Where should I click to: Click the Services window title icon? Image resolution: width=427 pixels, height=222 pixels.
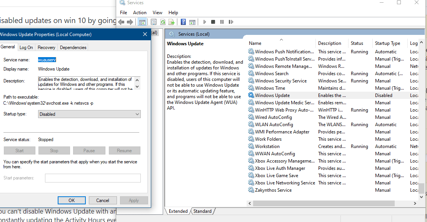coord(122,2)
